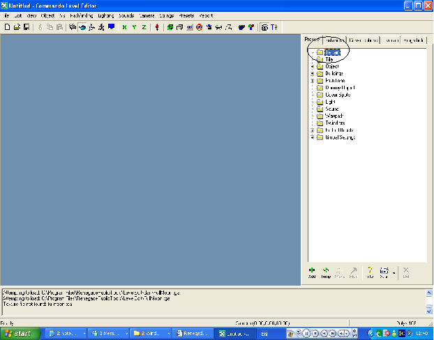Expand the Object folder node
The image size is (434, 340).
pos(312,66)
